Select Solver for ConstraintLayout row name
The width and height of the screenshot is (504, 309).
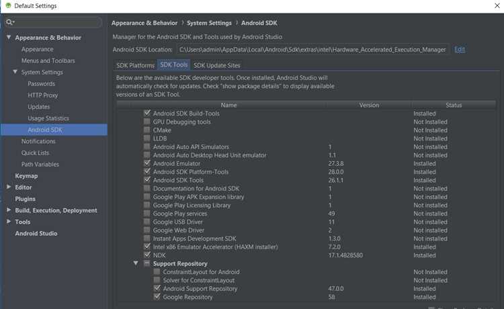(198, 280)
